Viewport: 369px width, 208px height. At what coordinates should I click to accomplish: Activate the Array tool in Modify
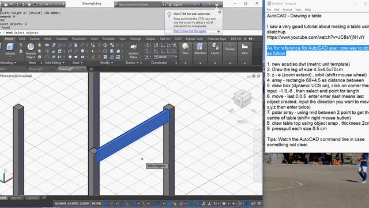pos(118,57)
